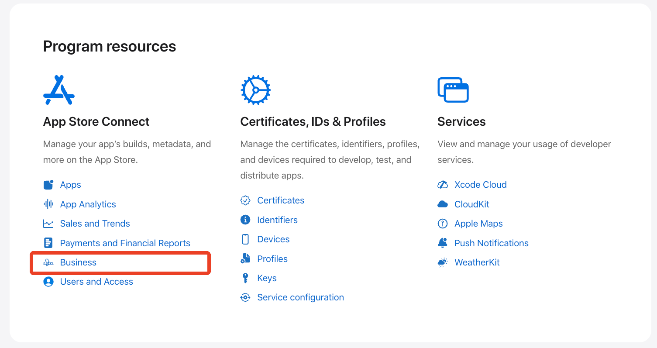This screenshot has height=348, width=657.
Task: Click the Certificates, IDs & Profiles gear icon
Action: point(256,90)
